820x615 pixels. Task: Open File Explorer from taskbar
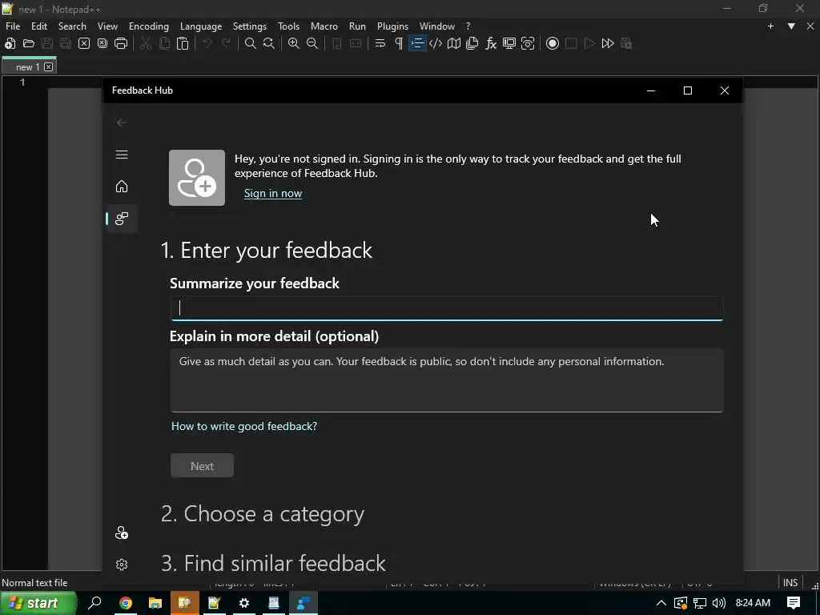155,603
